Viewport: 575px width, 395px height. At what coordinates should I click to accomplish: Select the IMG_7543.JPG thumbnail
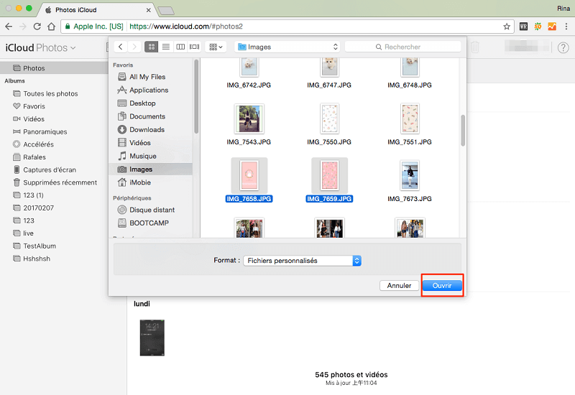[249, 118]
